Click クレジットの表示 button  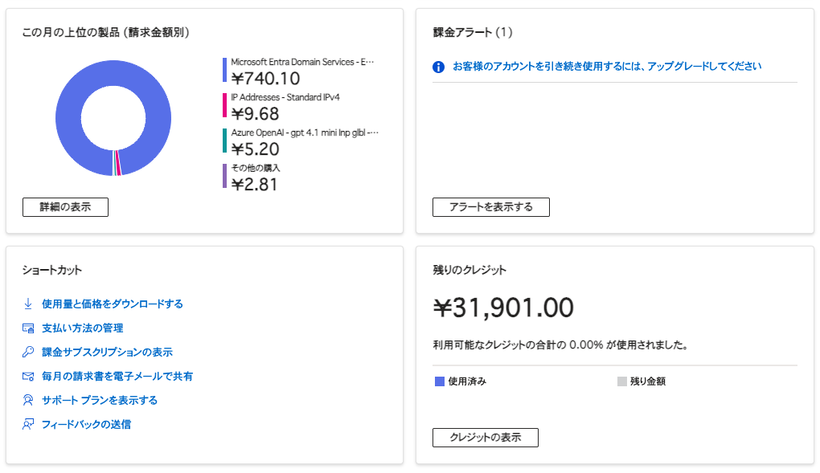(x=486, y=438)
